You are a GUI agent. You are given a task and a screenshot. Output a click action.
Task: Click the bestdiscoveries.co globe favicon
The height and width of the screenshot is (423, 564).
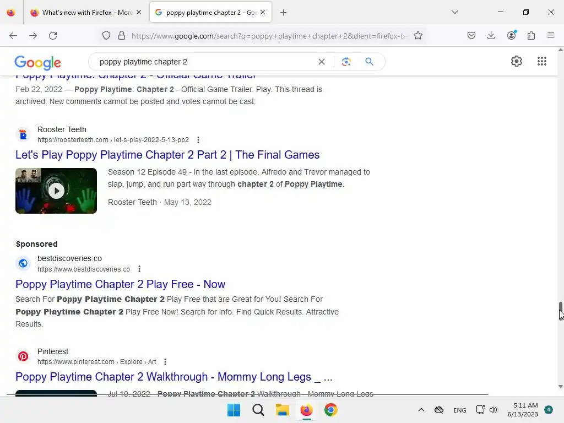click(23, 263)
